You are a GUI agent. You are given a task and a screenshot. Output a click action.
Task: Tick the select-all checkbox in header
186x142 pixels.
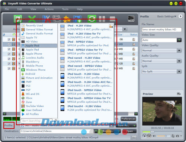click(4, 35)
